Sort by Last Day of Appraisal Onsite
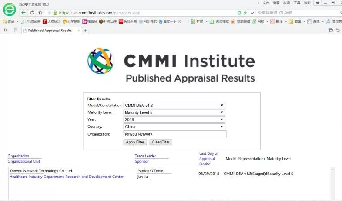Screen dimensions: 342x201 click(x=209, y=159)
